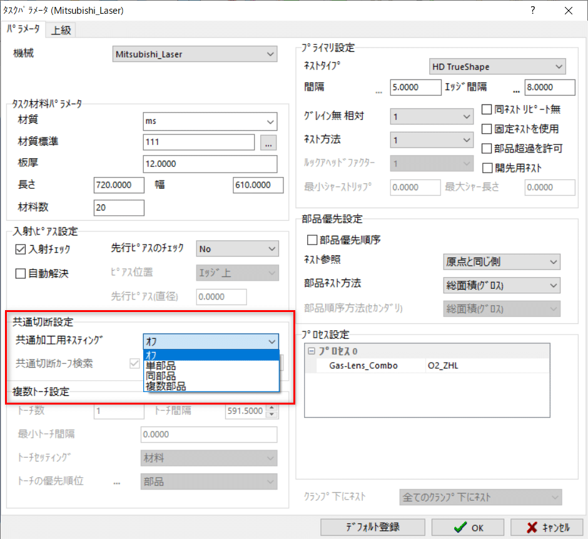Click the help question mark icon
This screenshot has width=588, height=539.
pos(533,10)
